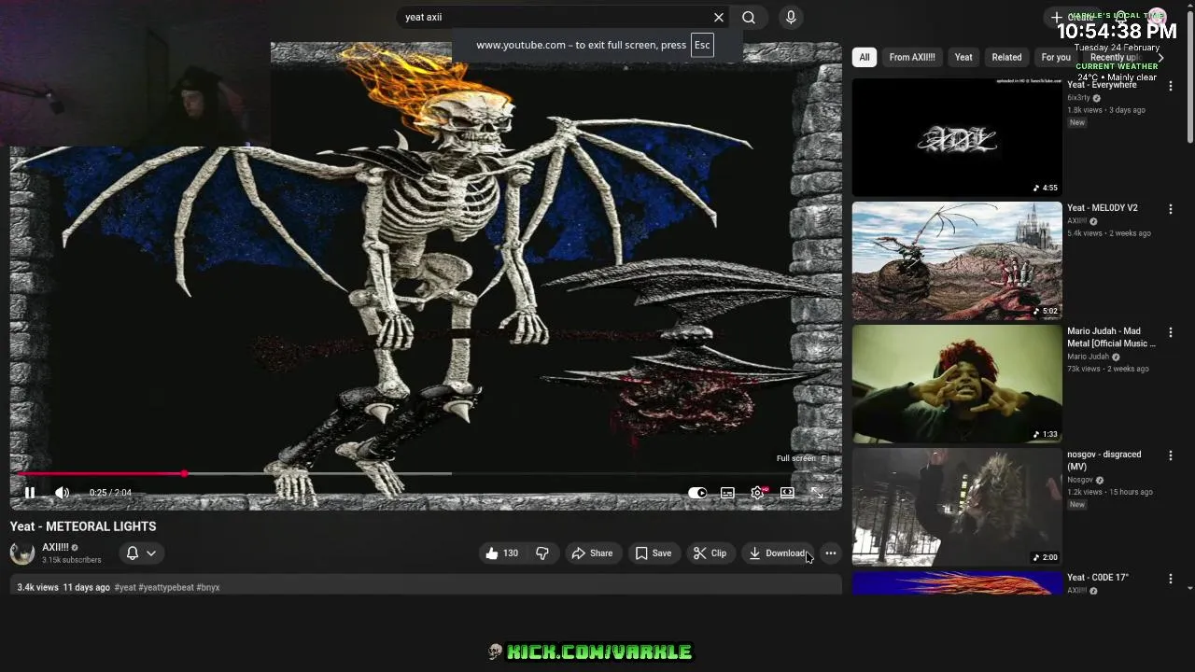Image resolution: width=1195 pixels, height=672 pixels.
Task: Pause the playing video
Action: pyautogui.click(x=29, y=493)
